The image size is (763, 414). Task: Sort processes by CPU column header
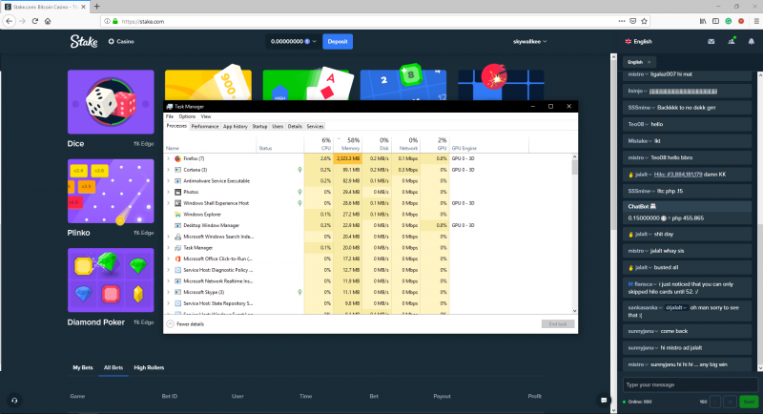pyautogui.click(x=319, y=144)
